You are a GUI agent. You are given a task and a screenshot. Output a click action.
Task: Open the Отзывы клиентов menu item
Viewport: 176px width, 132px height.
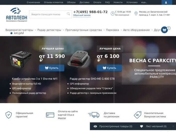(53, 2)
